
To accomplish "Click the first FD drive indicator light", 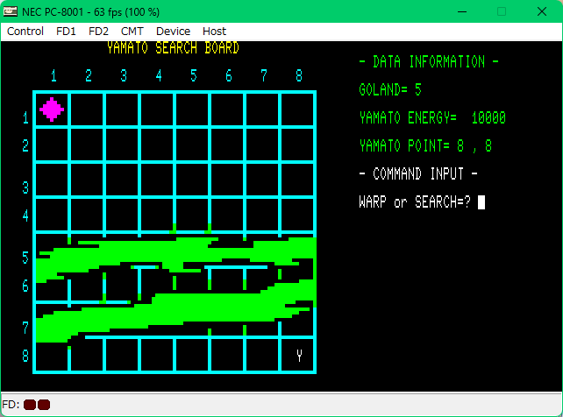I will (x=30, y=405).
